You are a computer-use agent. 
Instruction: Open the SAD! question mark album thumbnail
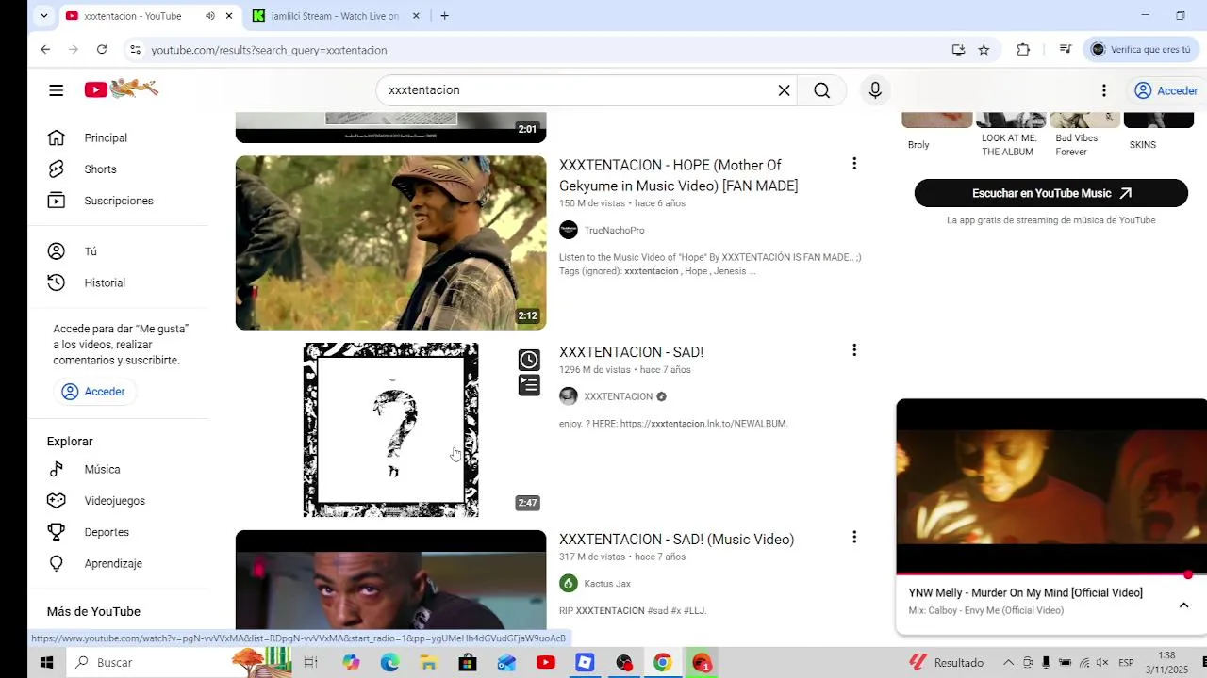390,429
